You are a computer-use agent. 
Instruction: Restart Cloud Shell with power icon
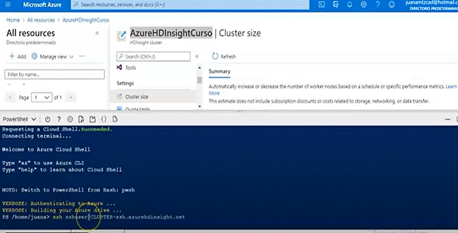[48, 119]
